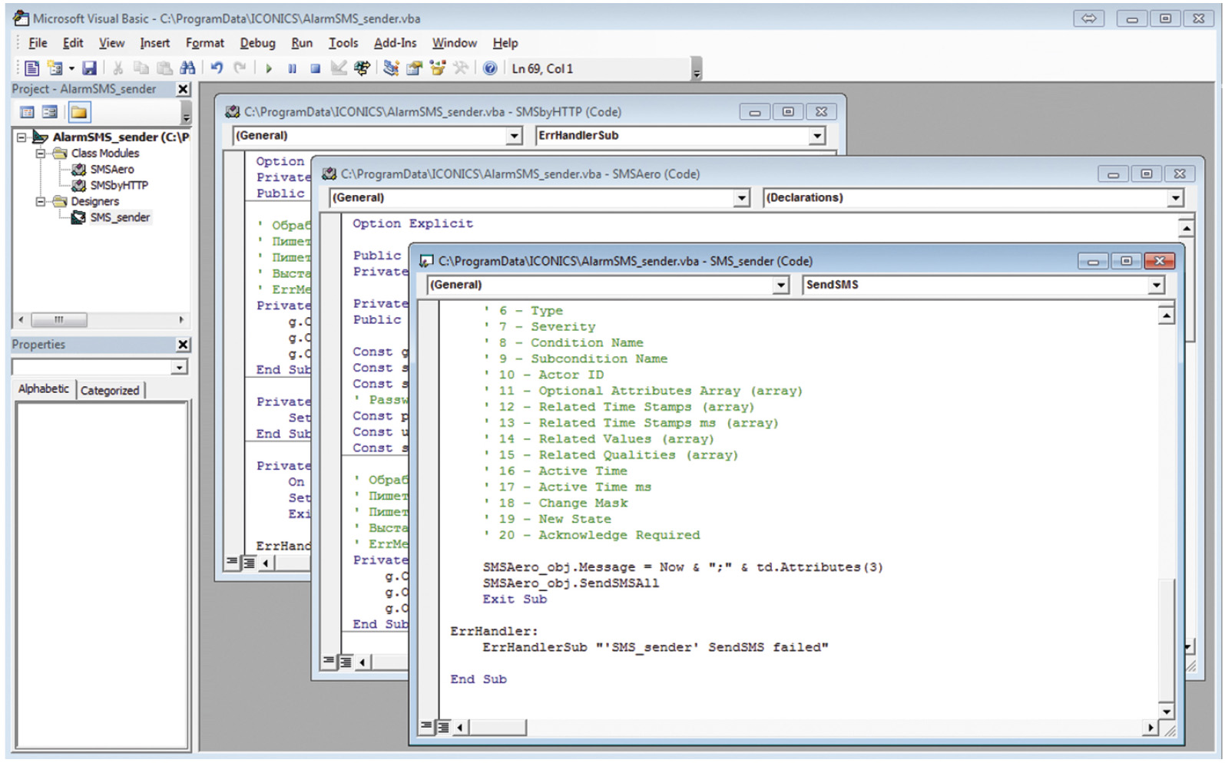
Task: Click horizontal scrollbar thumb in SMS_sender window
Action: pyautogui.click(x=498, y=726)
